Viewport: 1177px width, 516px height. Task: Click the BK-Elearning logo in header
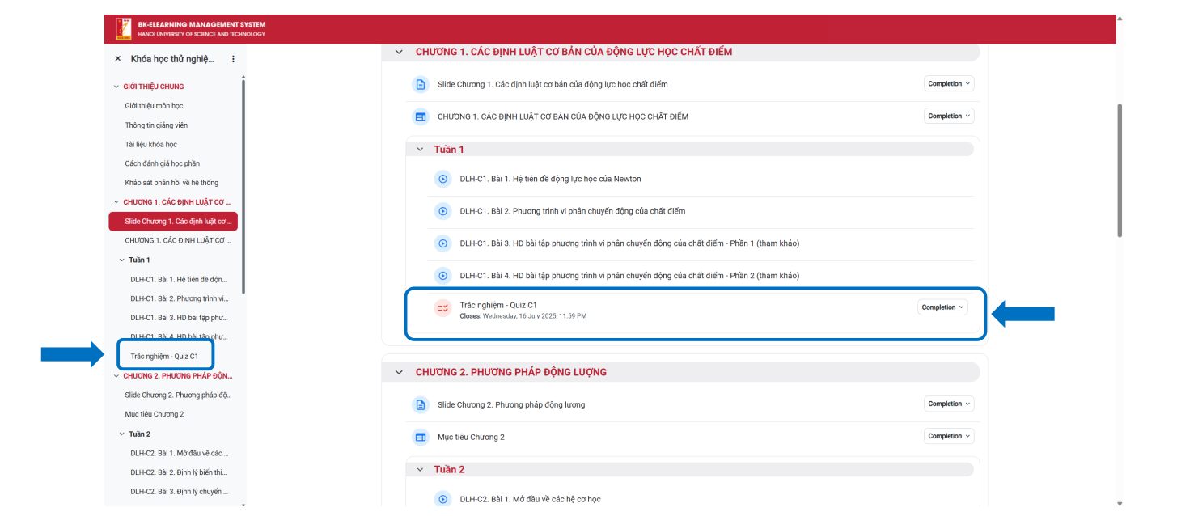click(x=124, y=29)
